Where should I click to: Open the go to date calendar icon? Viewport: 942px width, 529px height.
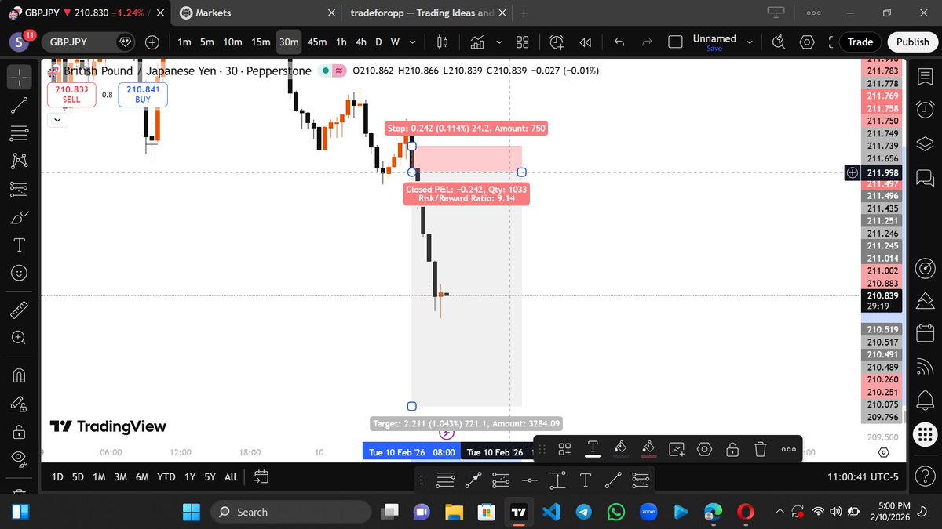point(261,476)
